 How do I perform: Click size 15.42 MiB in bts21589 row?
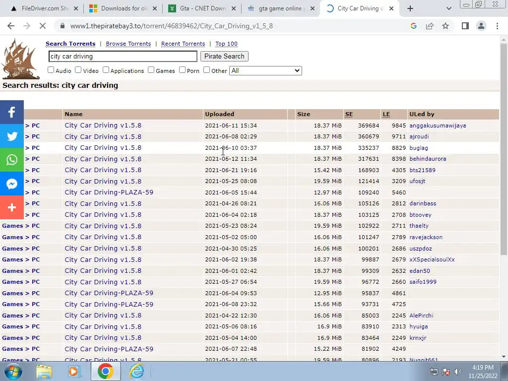327,170
